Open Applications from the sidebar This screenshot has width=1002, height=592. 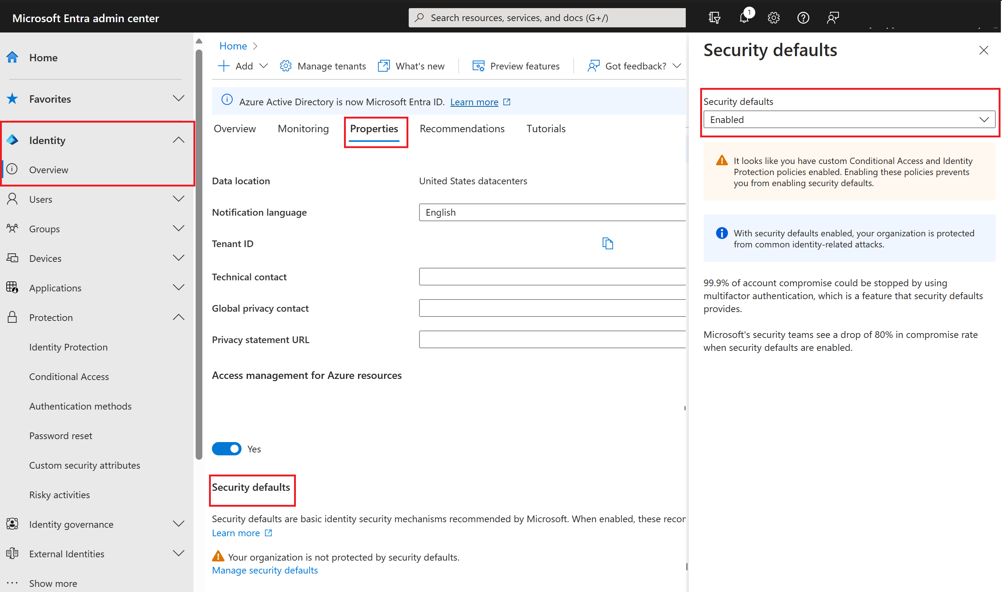55,288
